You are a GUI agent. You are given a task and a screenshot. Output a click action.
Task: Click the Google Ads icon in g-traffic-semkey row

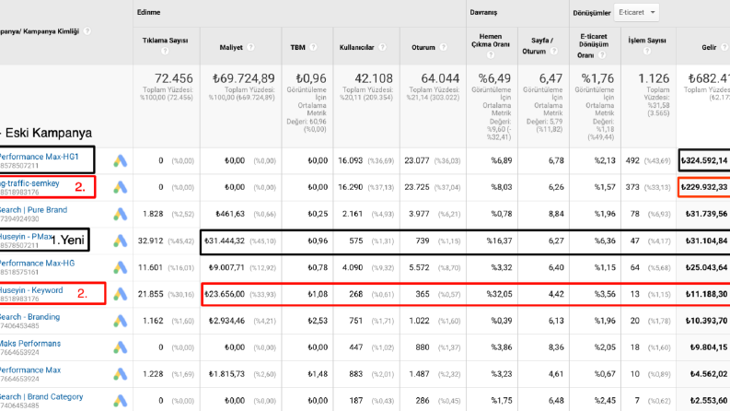point(120,187)
